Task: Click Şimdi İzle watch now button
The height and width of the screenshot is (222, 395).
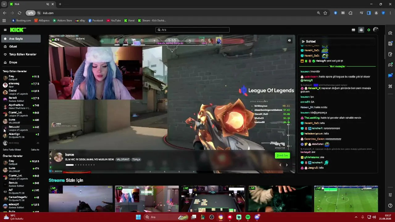Action: [282, 155]
